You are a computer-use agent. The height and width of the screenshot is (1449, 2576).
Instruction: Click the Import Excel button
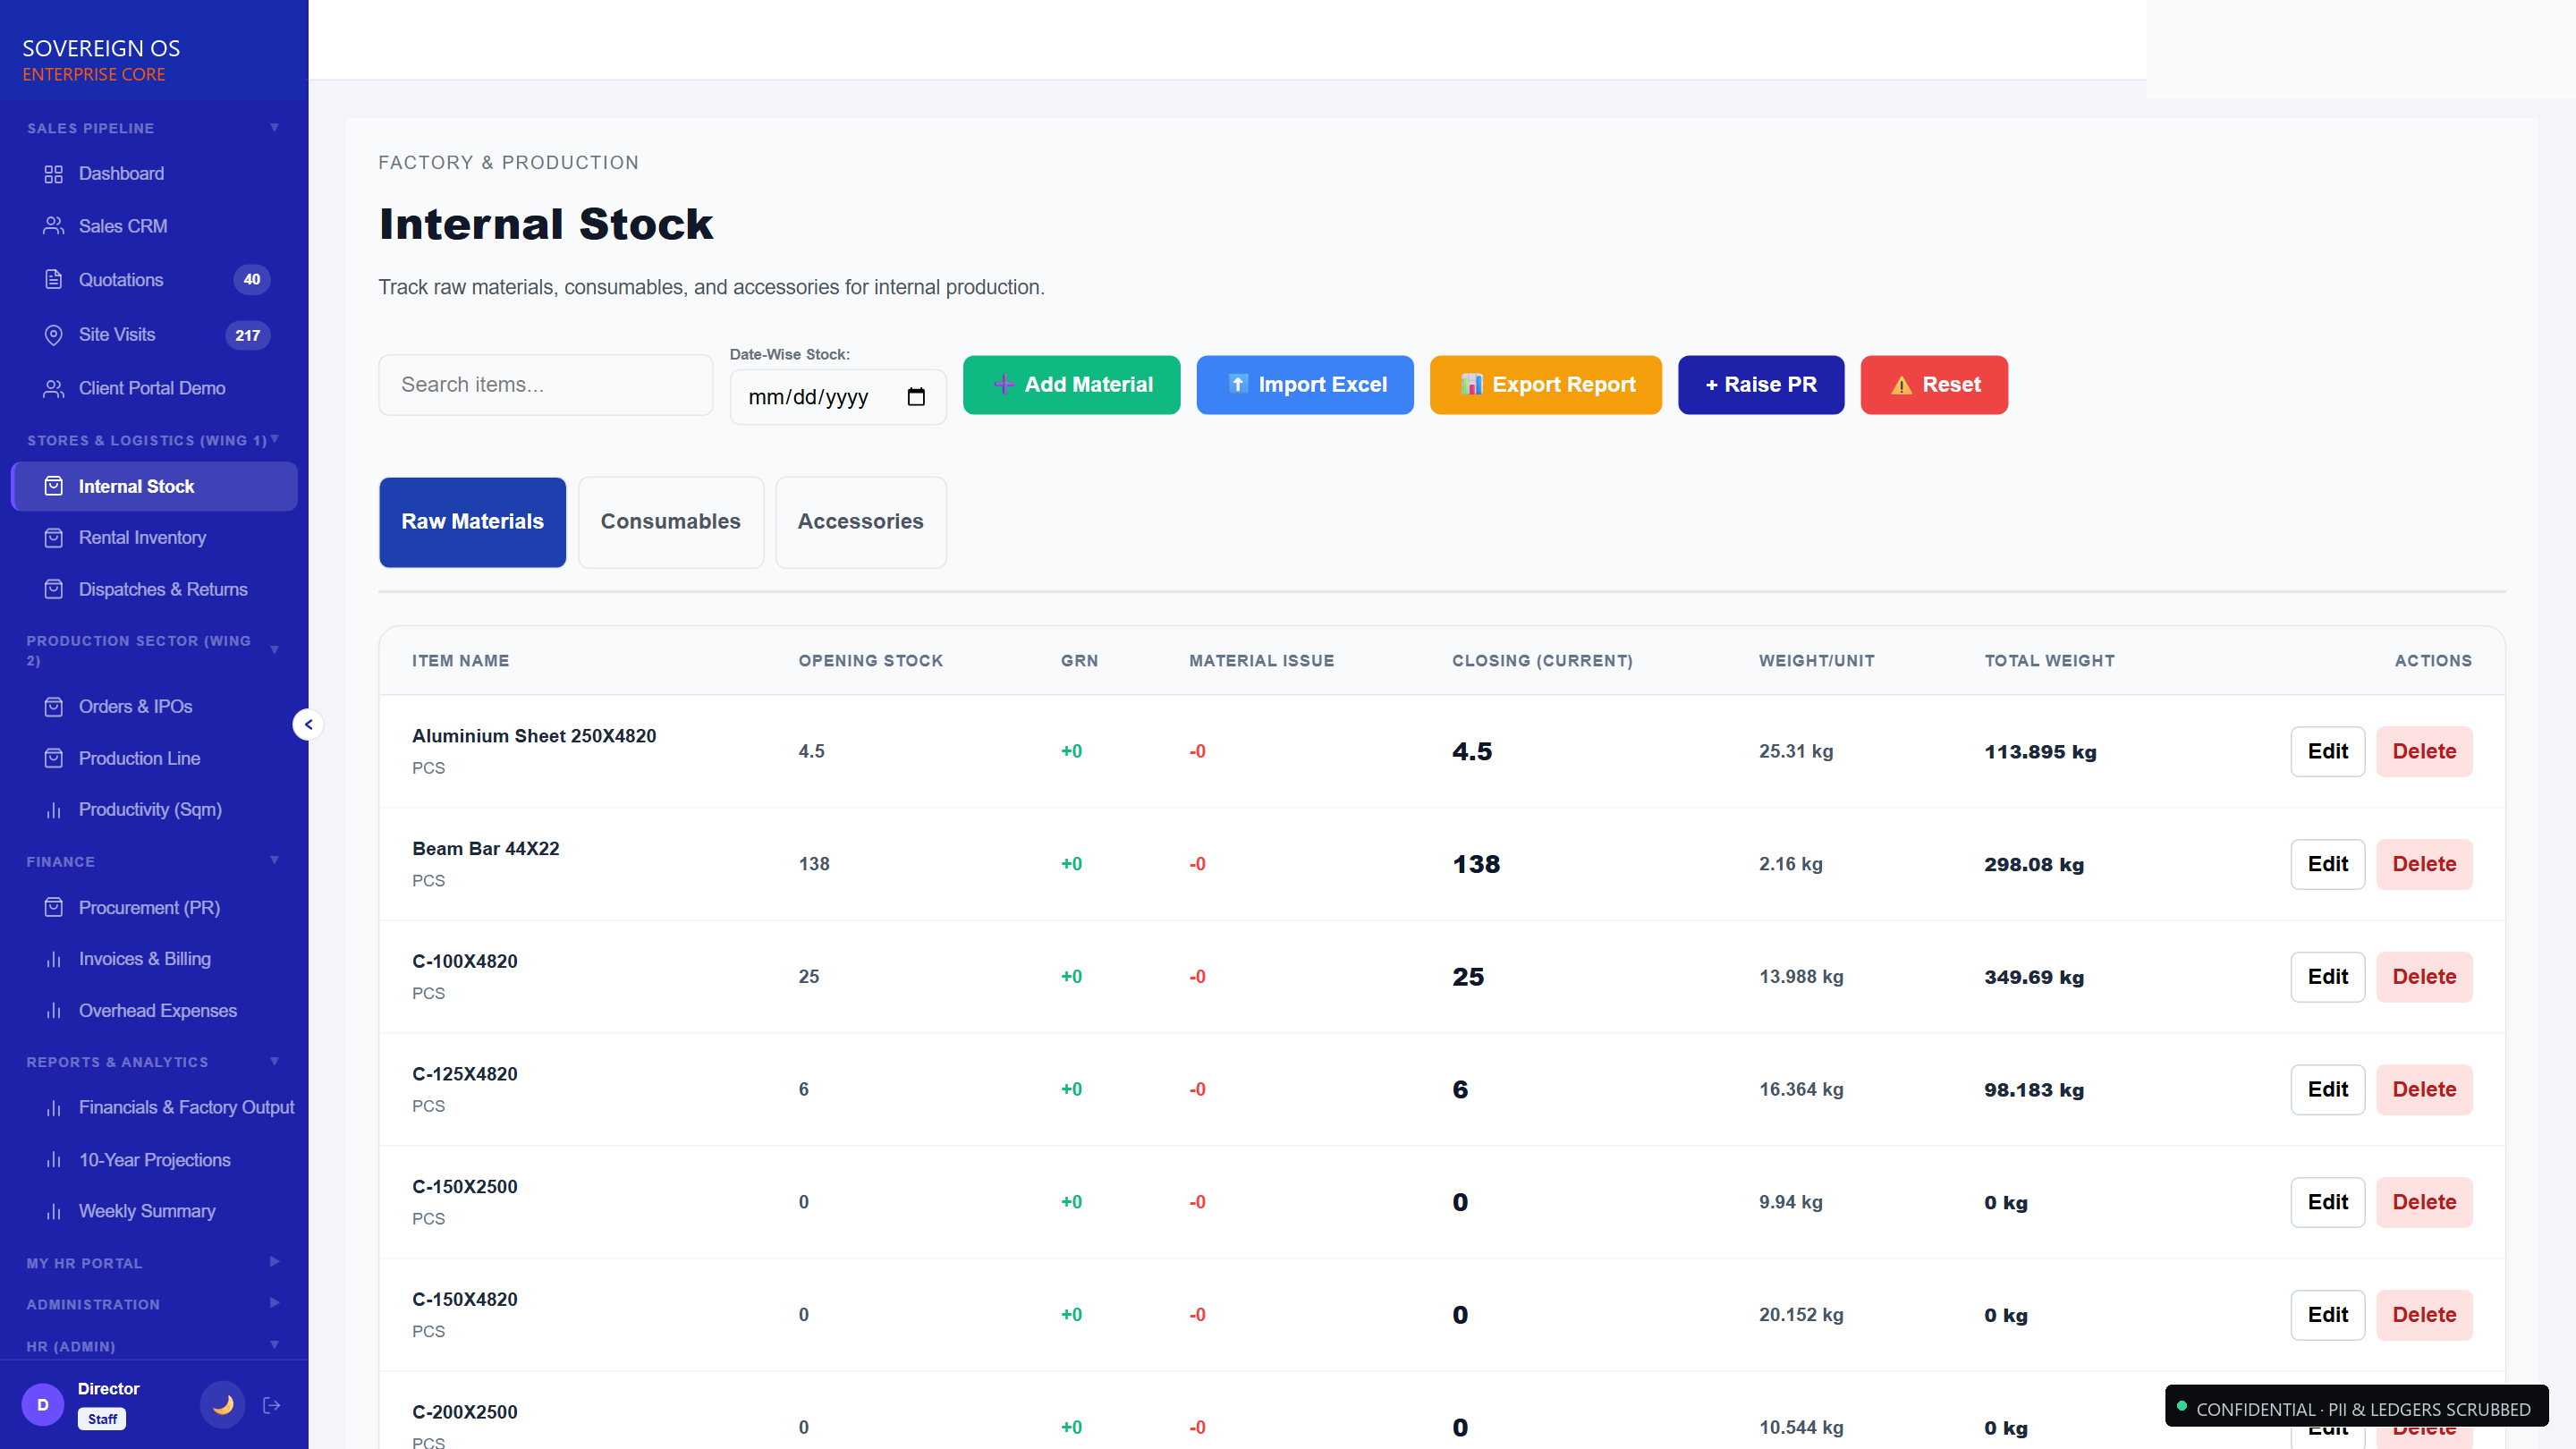click(x=1305, y=385)
